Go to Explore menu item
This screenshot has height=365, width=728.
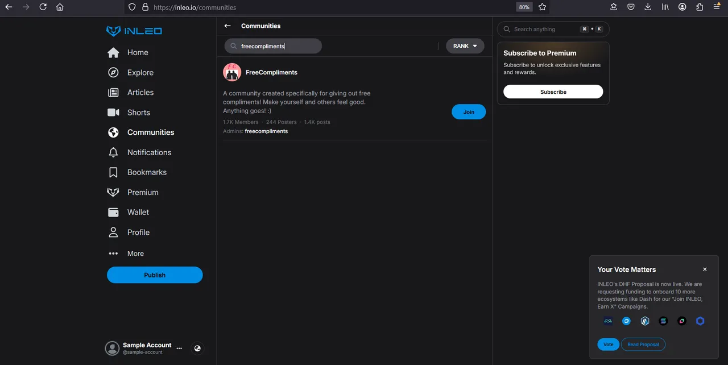click(x=140, y=72)
